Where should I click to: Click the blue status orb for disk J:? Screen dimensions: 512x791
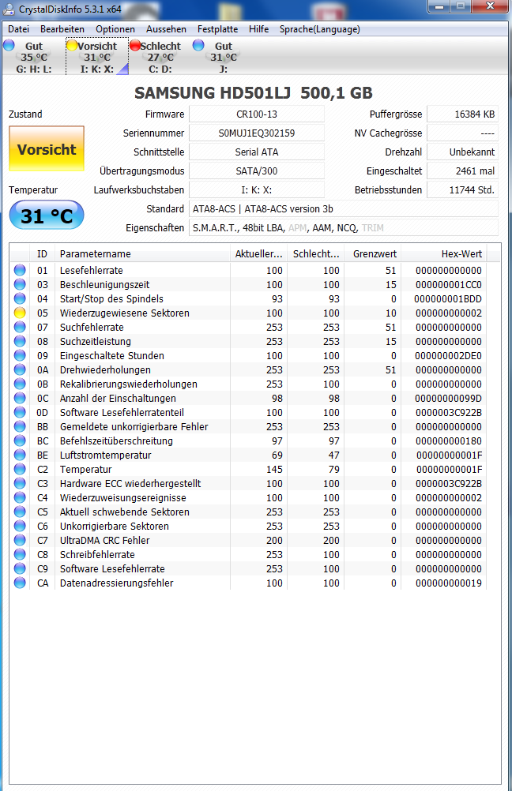[x=198, y=46]
